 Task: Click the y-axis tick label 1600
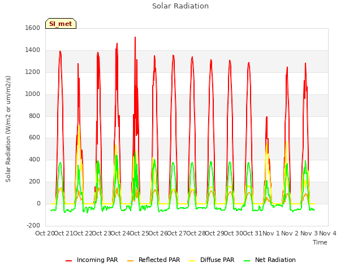[33, 28]
